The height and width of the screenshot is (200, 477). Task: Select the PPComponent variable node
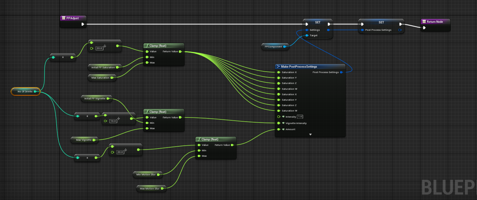point(275,47)
